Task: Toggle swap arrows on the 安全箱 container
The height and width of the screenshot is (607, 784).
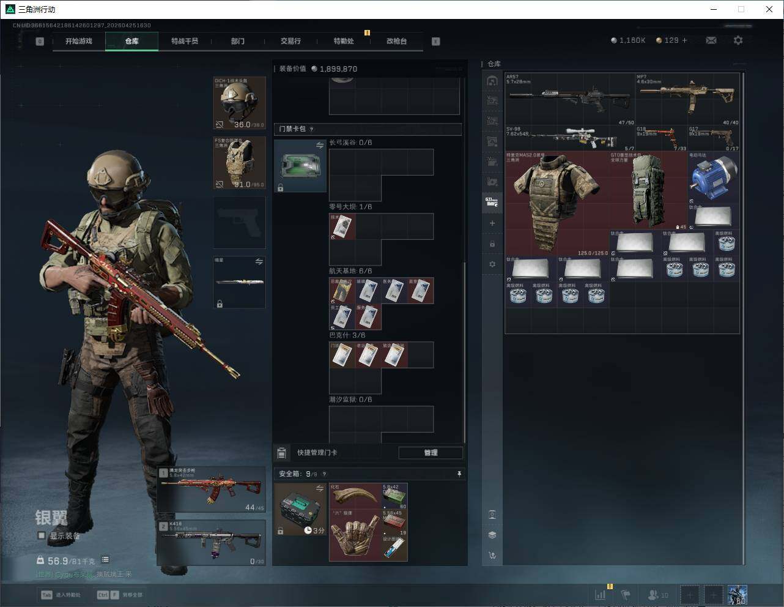Action: tap(319, 488)
